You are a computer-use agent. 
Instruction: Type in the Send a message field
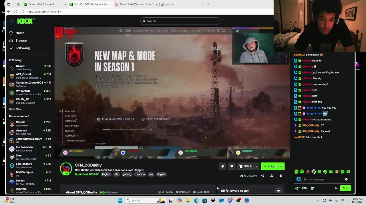tap(323, 179)
